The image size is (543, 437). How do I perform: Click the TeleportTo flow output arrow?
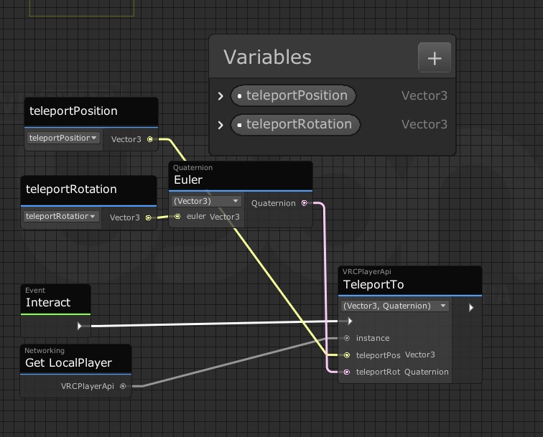pyautogui.click(x=471, y=308)
